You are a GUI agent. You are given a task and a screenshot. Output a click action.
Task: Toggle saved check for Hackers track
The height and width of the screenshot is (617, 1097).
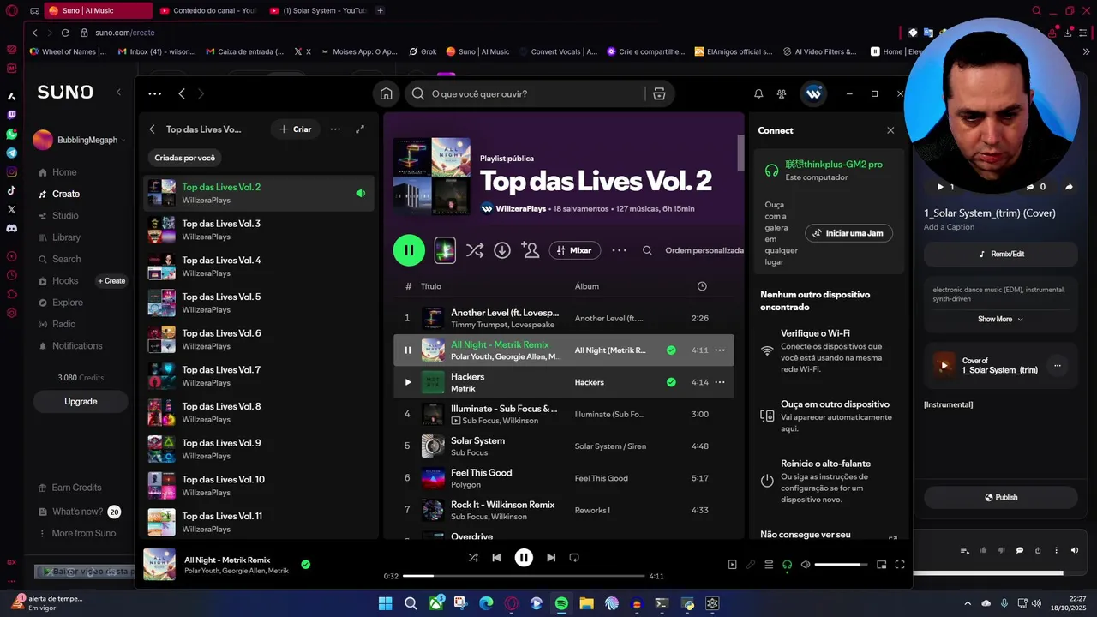671,382
